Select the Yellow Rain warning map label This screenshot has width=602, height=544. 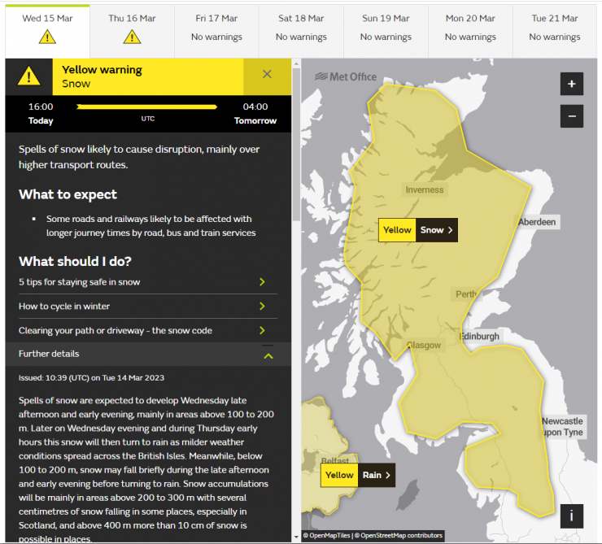358,475
